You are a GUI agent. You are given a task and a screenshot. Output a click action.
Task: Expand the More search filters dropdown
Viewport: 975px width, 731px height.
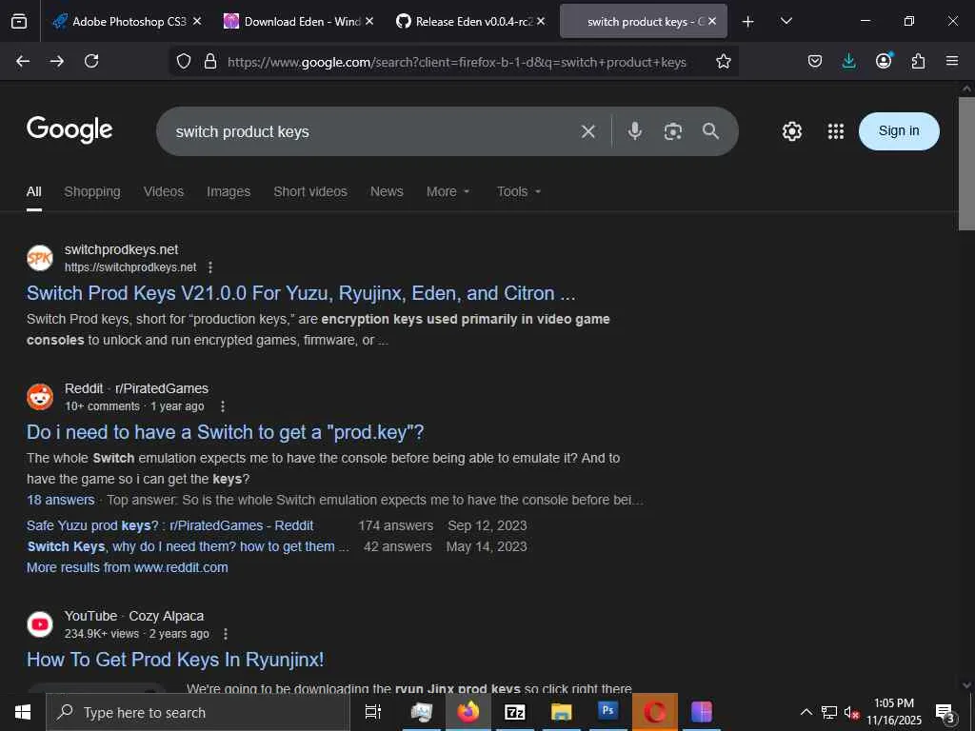coord(448,191)
